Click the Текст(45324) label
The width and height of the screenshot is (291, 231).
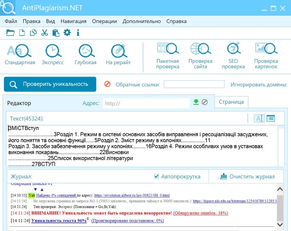tap(27, 118)
